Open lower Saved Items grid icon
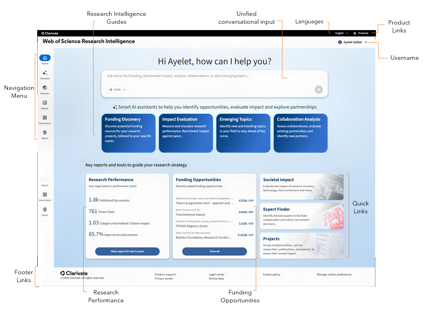 [45, 195]
